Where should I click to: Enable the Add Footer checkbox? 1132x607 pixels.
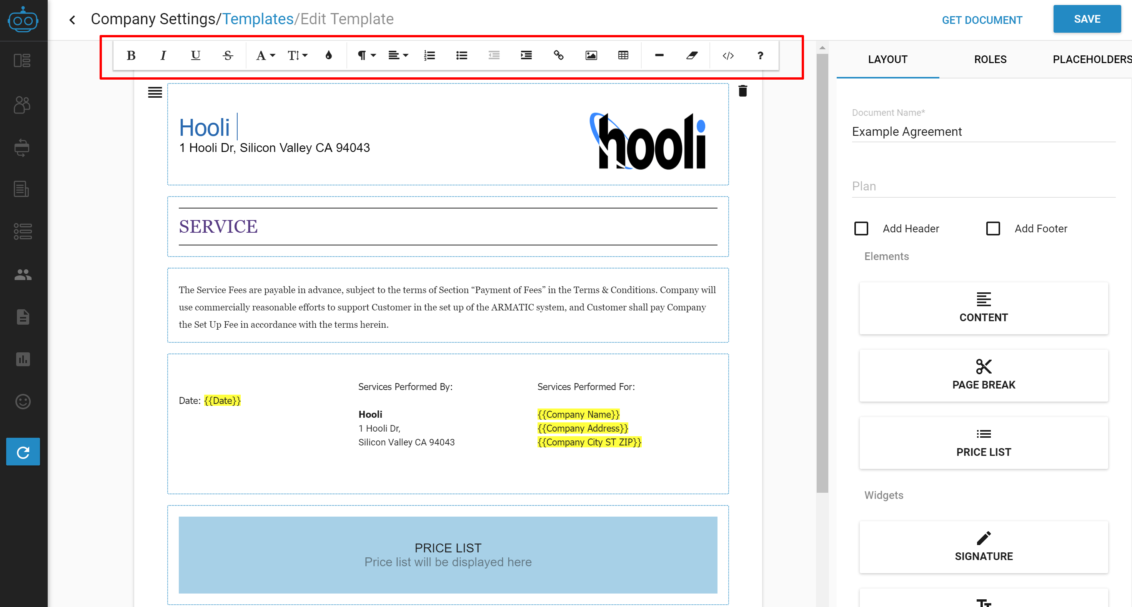(993, 228)
